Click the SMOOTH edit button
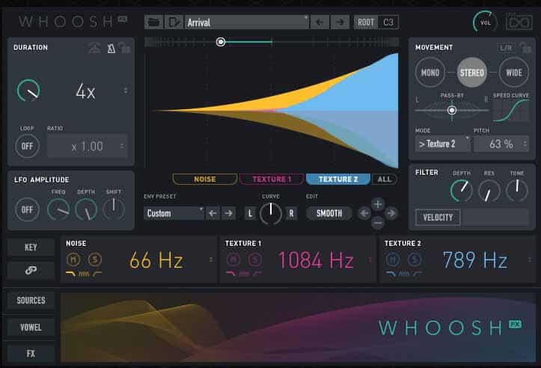The image size is (541, 368). (329, 213)
